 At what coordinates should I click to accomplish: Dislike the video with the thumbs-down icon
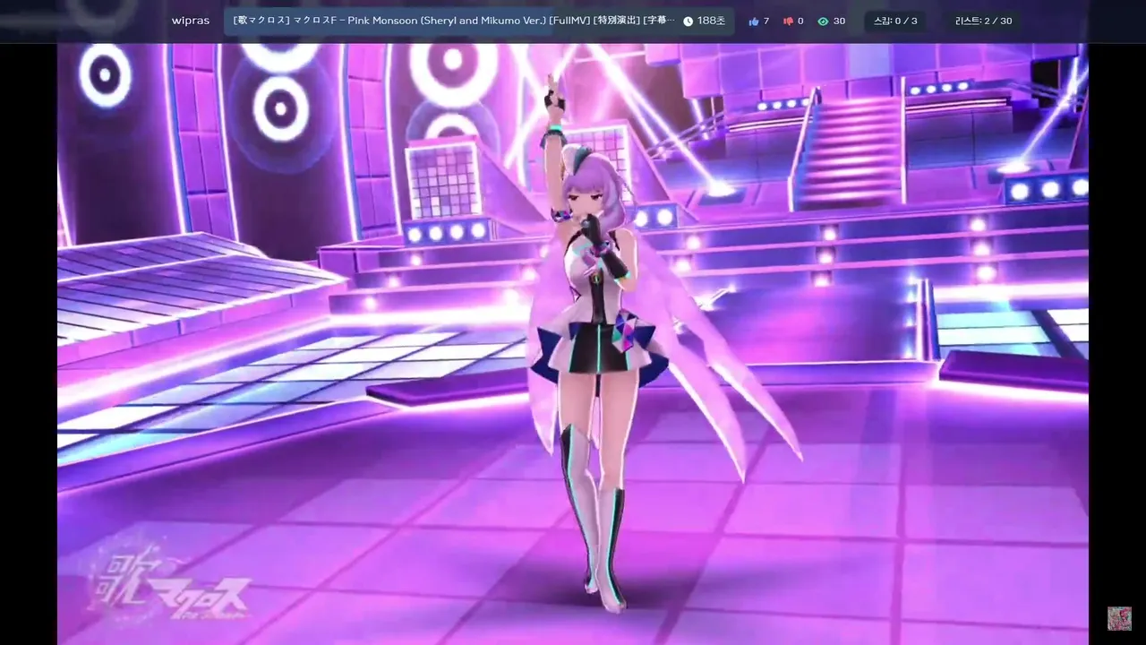click(788, 21)
